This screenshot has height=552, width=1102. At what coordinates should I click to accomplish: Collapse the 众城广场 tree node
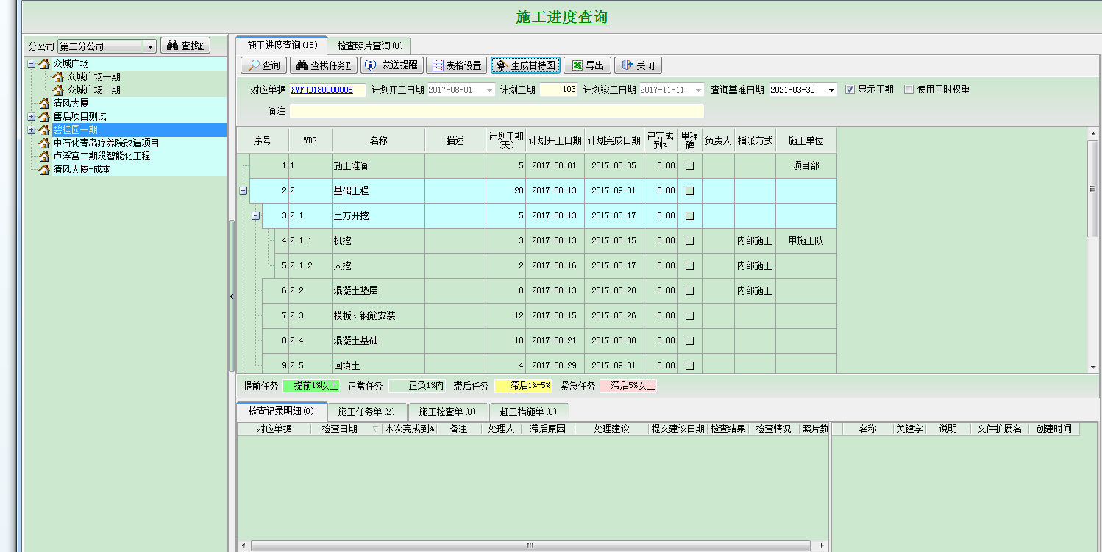(32, 64)
